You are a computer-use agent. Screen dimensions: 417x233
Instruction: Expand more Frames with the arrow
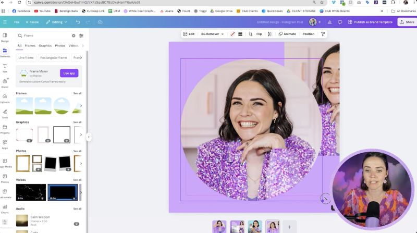pyautogui.click(x=81, y=106)
